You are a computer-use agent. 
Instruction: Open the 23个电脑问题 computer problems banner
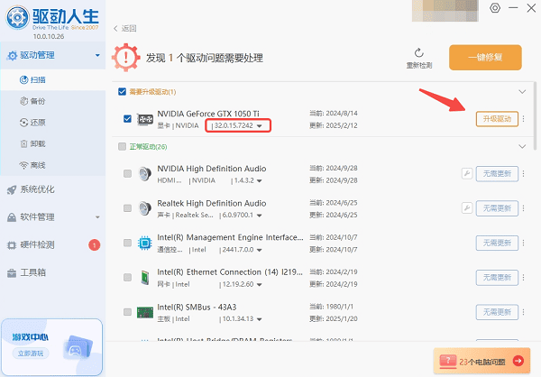(481, 361)
